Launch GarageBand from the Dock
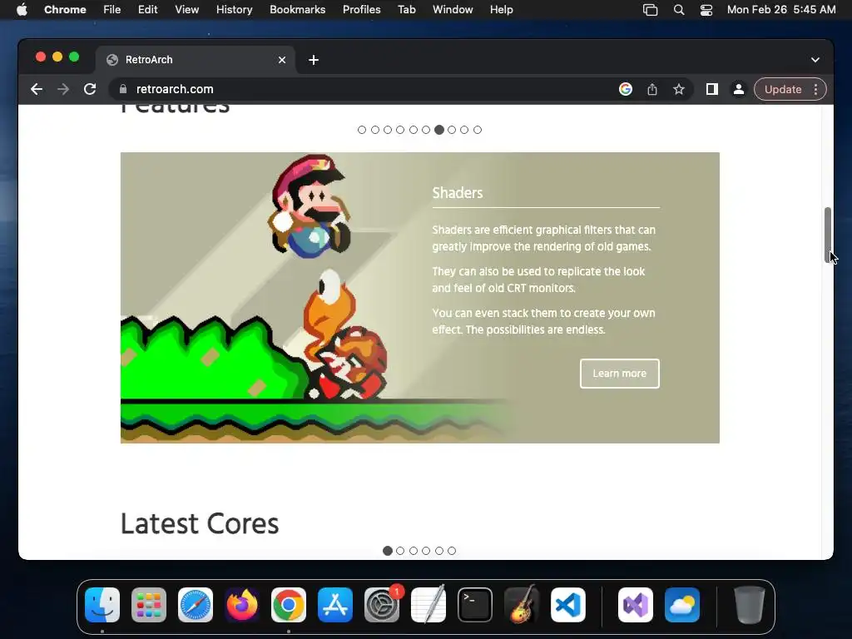 [x=522, y=605]
